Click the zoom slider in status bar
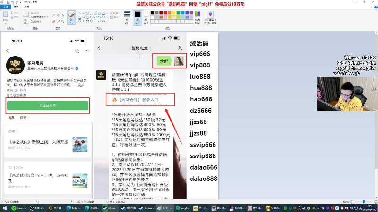378x212 pixels. point(363,202)
